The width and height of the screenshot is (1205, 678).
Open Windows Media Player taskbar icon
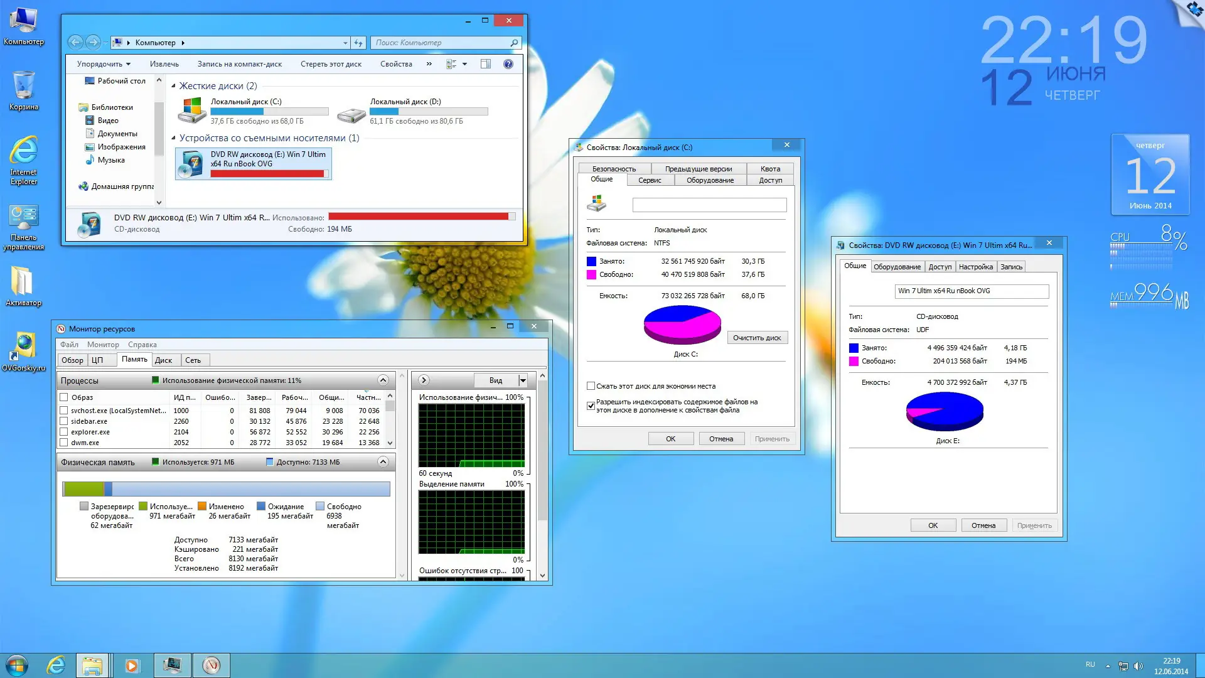pyautogui.click(x=132, y=665)
